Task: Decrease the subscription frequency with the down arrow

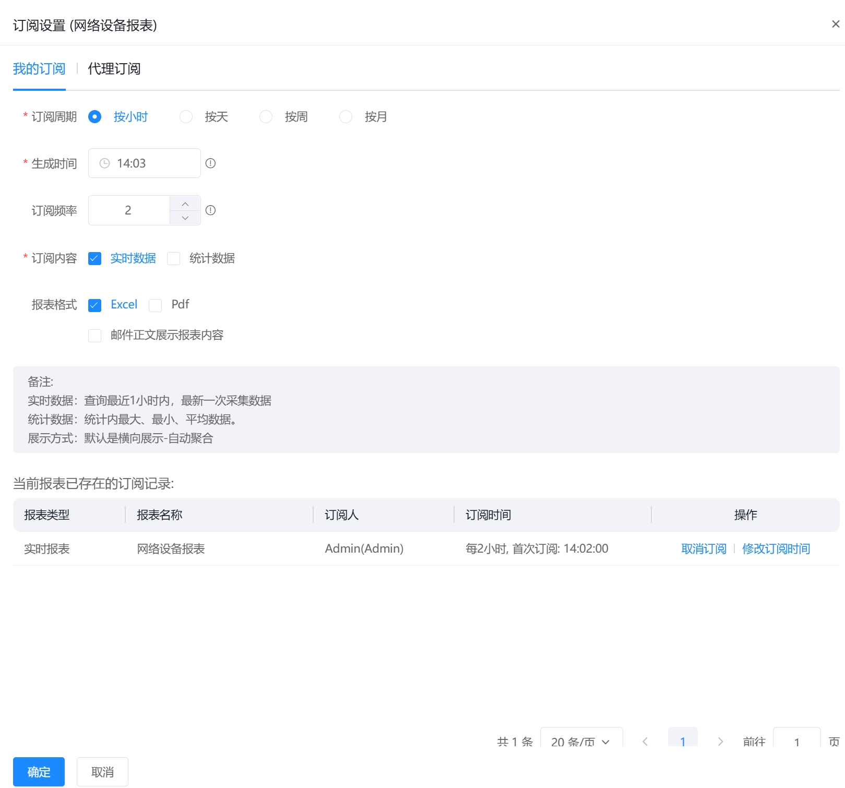Action: (x=185, y=218)
